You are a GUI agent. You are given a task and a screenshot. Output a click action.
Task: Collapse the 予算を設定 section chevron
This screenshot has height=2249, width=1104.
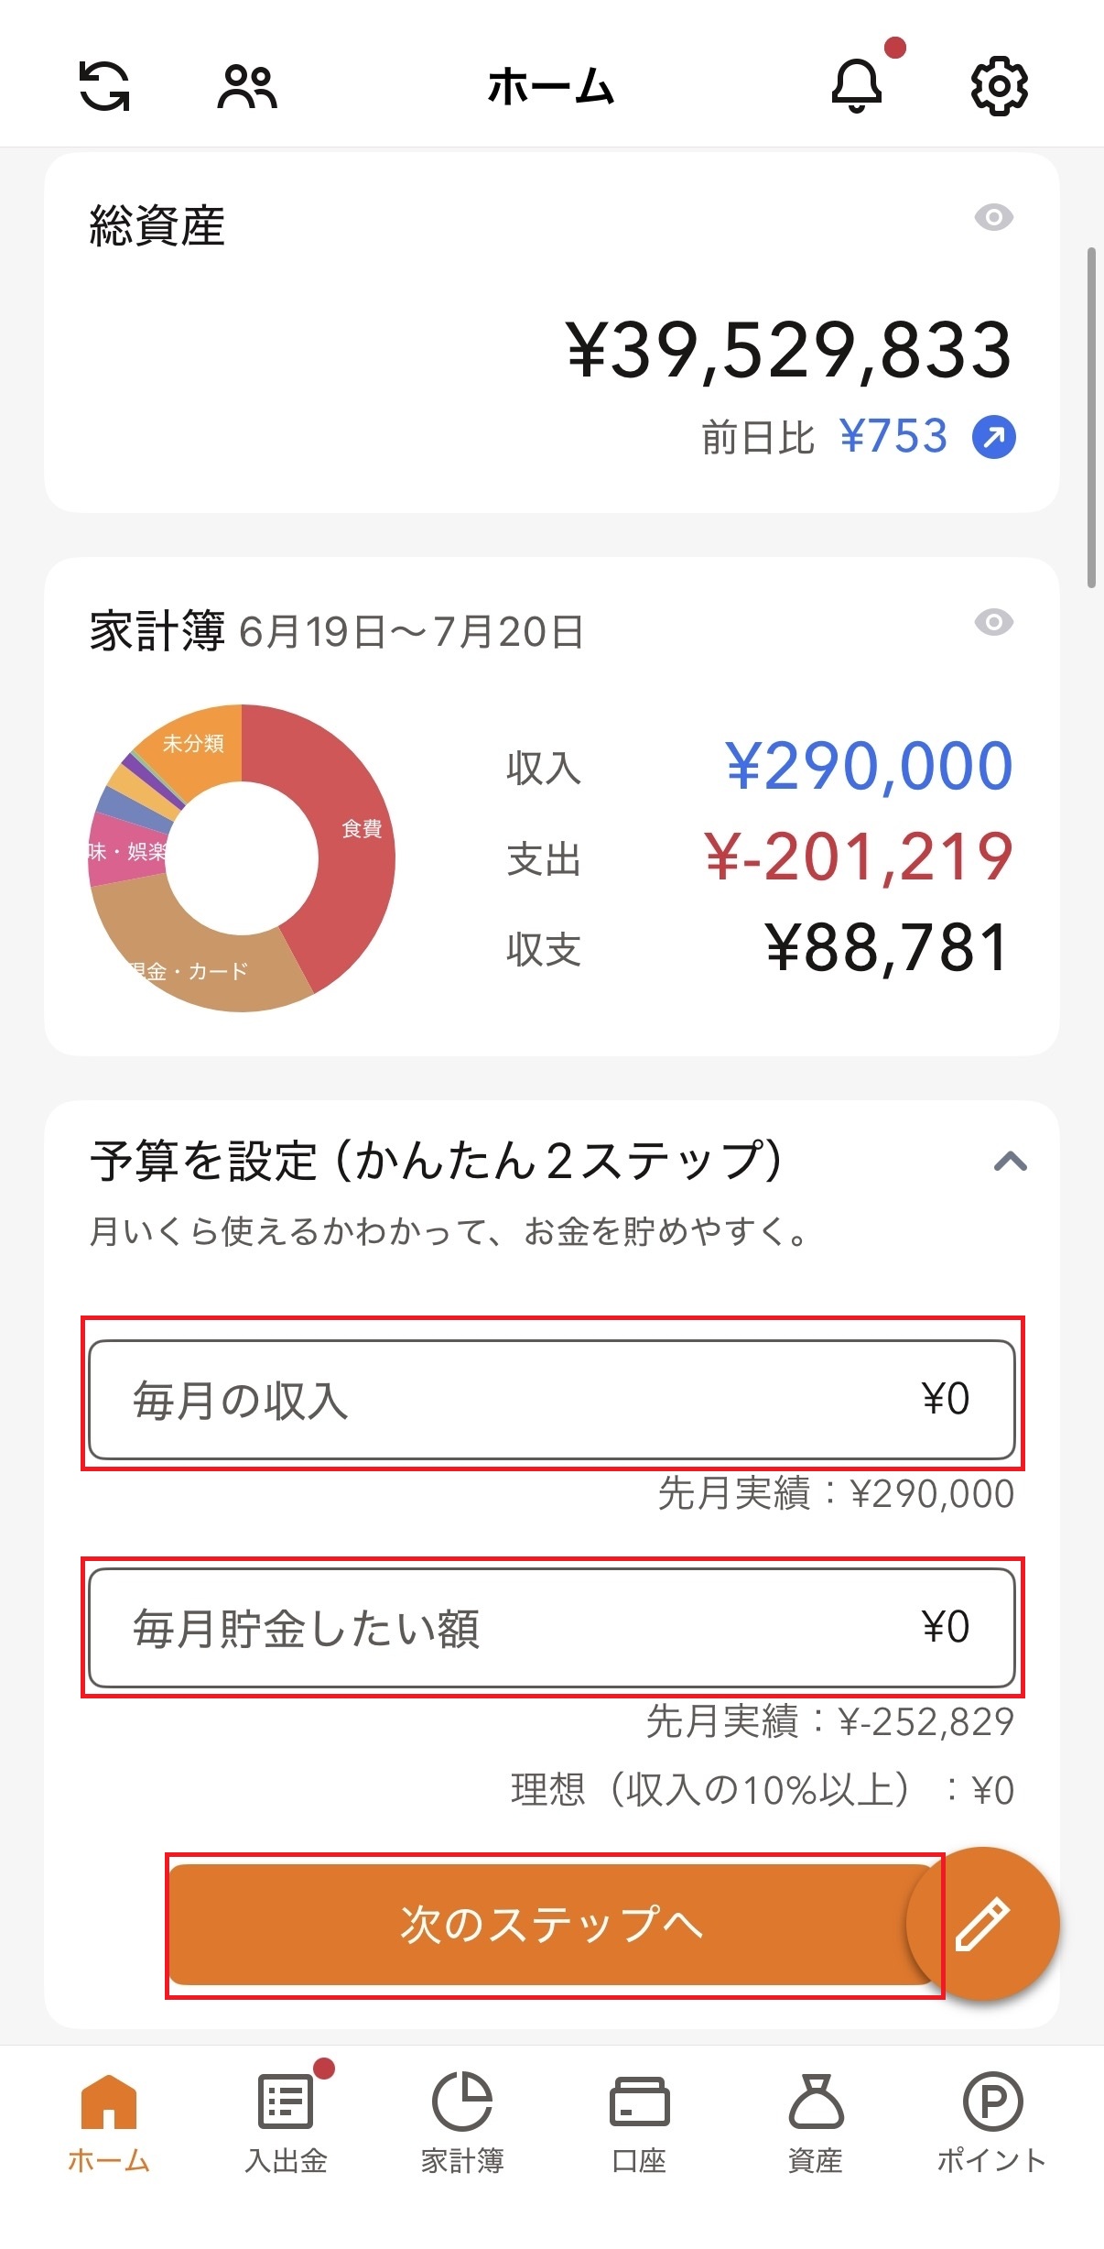coord(1011,1162)
